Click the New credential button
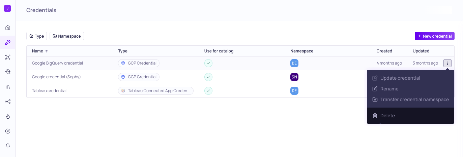Image resolution: width=463 pixels, height=157 pixels. point(435,36)
